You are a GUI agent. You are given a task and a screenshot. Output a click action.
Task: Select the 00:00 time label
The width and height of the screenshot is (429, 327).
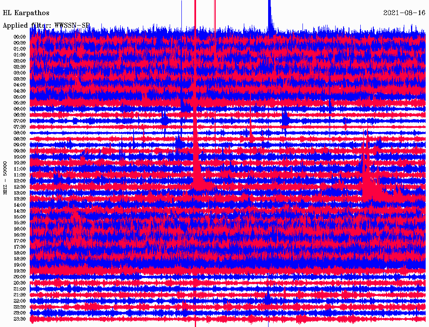point(20,37)
